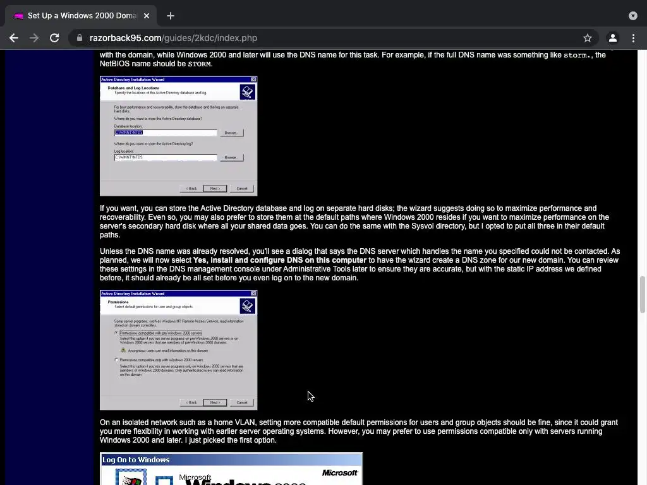Click the paragraph starting 'Unless the DNS name'
Viewport: 647px width, 485px height.
coord(360,265)
